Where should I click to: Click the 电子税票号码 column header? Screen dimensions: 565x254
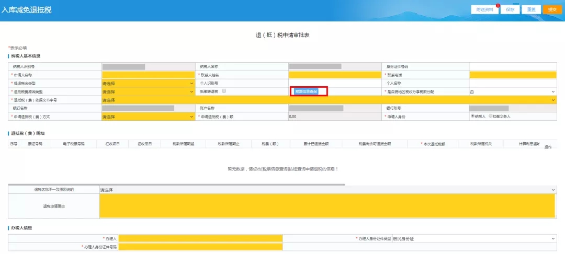(x=74, y=144)
